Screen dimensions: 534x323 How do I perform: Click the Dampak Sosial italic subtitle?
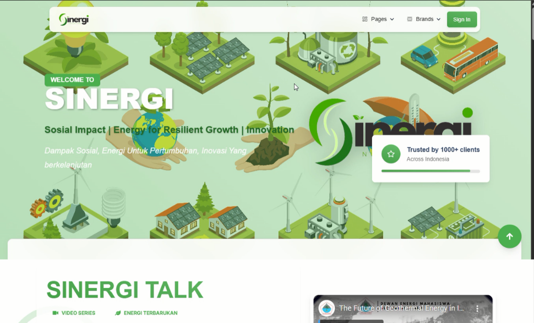pyautogui.click(x=145, y=158)
